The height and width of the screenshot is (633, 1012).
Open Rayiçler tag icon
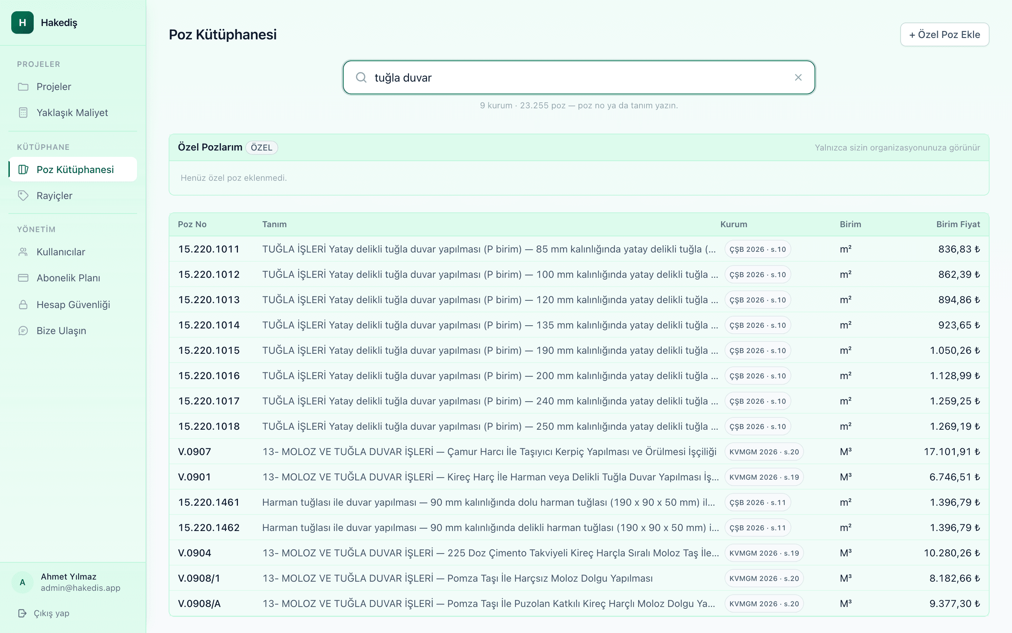pyautogui.click(x=24, y=196)
